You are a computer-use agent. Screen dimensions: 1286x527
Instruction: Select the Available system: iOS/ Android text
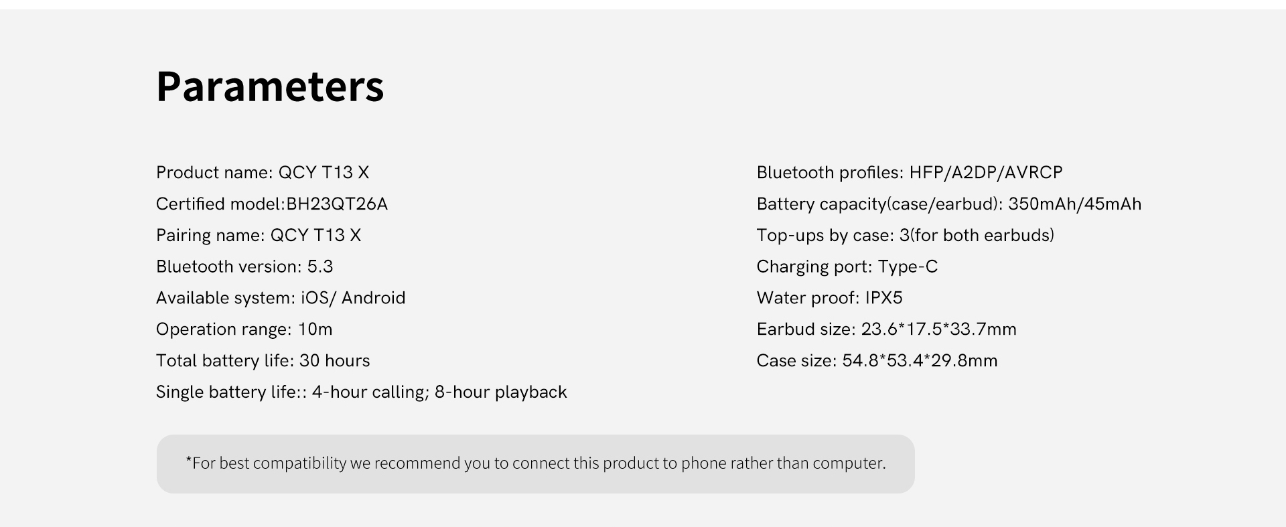pyautogui.click(x=281, y=298)
